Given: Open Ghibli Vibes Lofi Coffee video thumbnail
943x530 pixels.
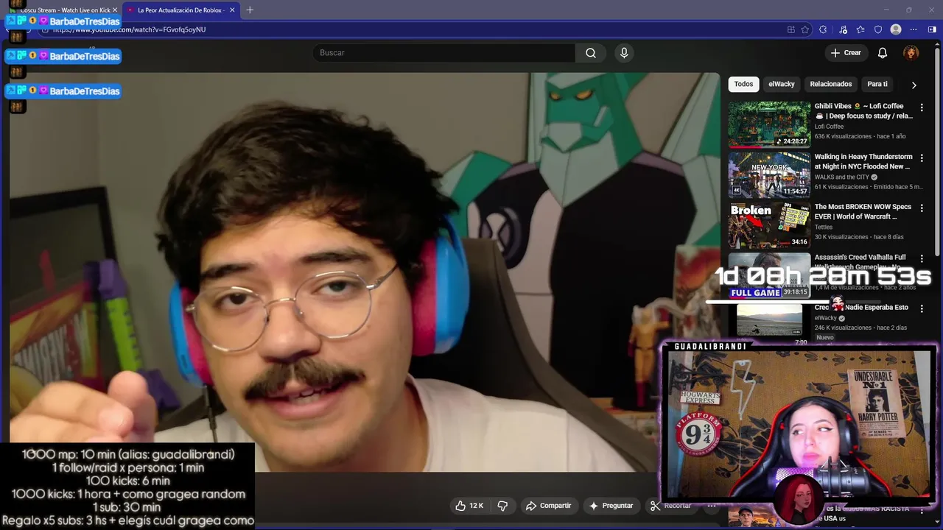Looking at the screenshot, I should point(769,124).
